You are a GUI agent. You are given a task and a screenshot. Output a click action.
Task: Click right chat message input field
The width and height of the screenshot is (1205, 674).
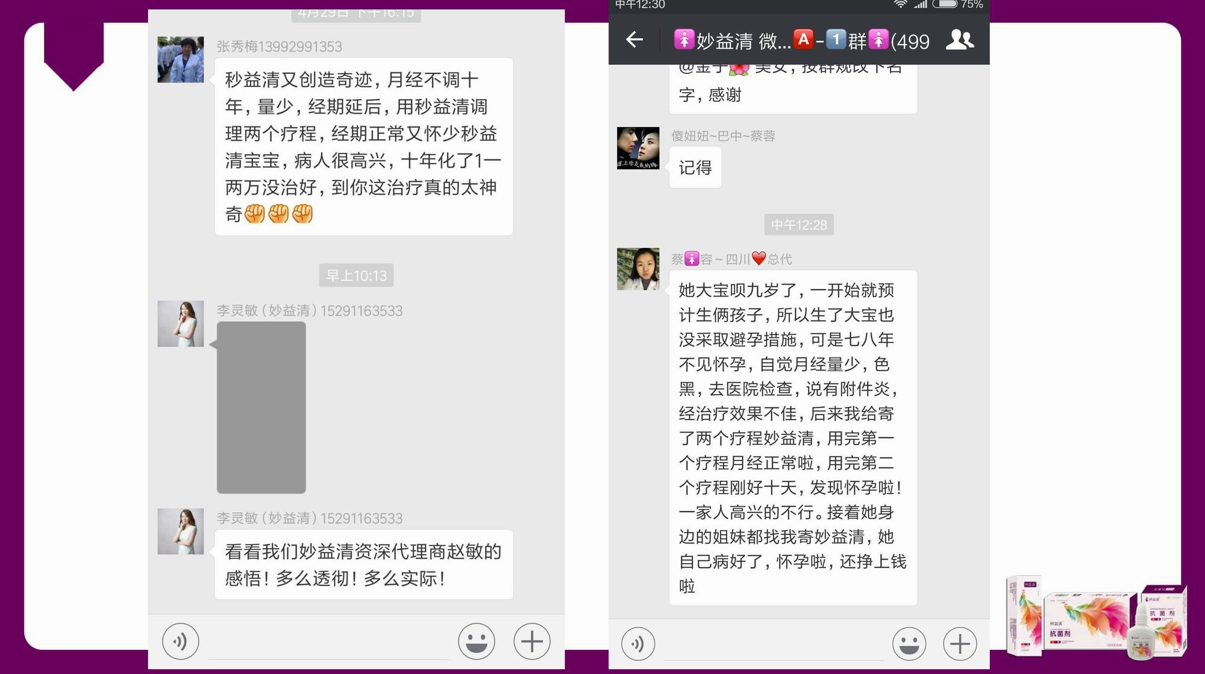coord(773,645)
